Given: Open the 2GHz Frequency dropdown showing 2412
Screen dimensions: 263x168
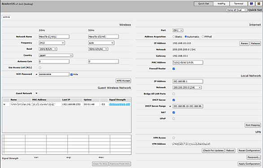Looking at the screenshot, I should tap(52, 43).
